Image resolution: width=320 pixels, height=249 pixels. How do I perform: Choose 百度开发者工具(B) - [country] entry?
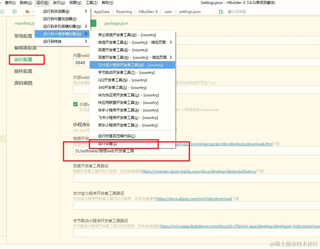(x=132, y=50)
